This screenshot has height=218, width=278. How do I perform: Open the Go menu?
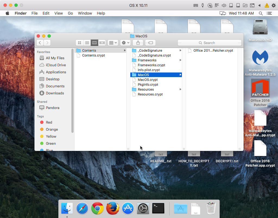coord(70,13)
